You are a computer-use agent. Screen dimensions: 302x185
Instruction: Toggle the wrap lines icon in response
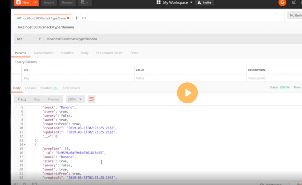(x=91, y=99)
